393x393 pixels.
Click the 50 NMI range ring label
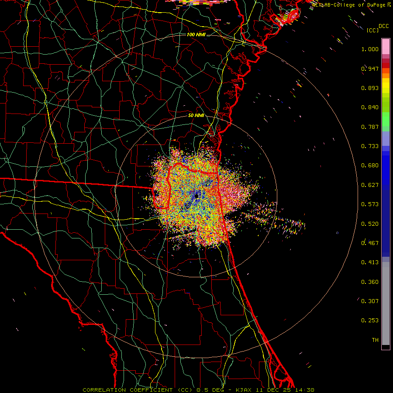tap(196, 115)
